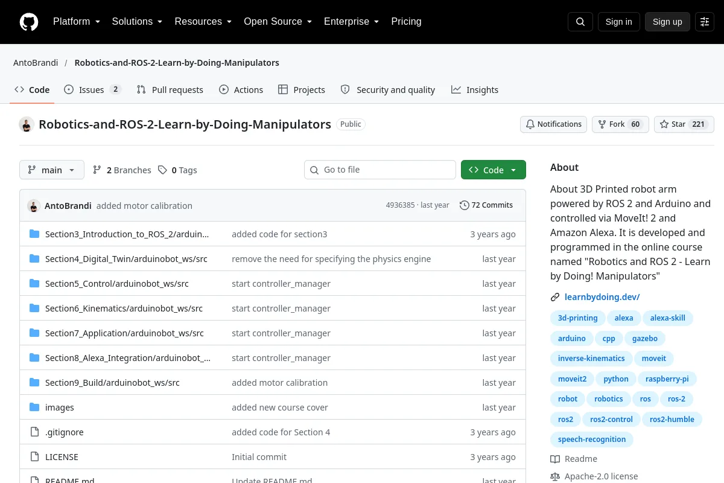This screenshot has height=483, width=724.
Task: Select the raspberry-pi topic tag
Action: tap(667, 379)
